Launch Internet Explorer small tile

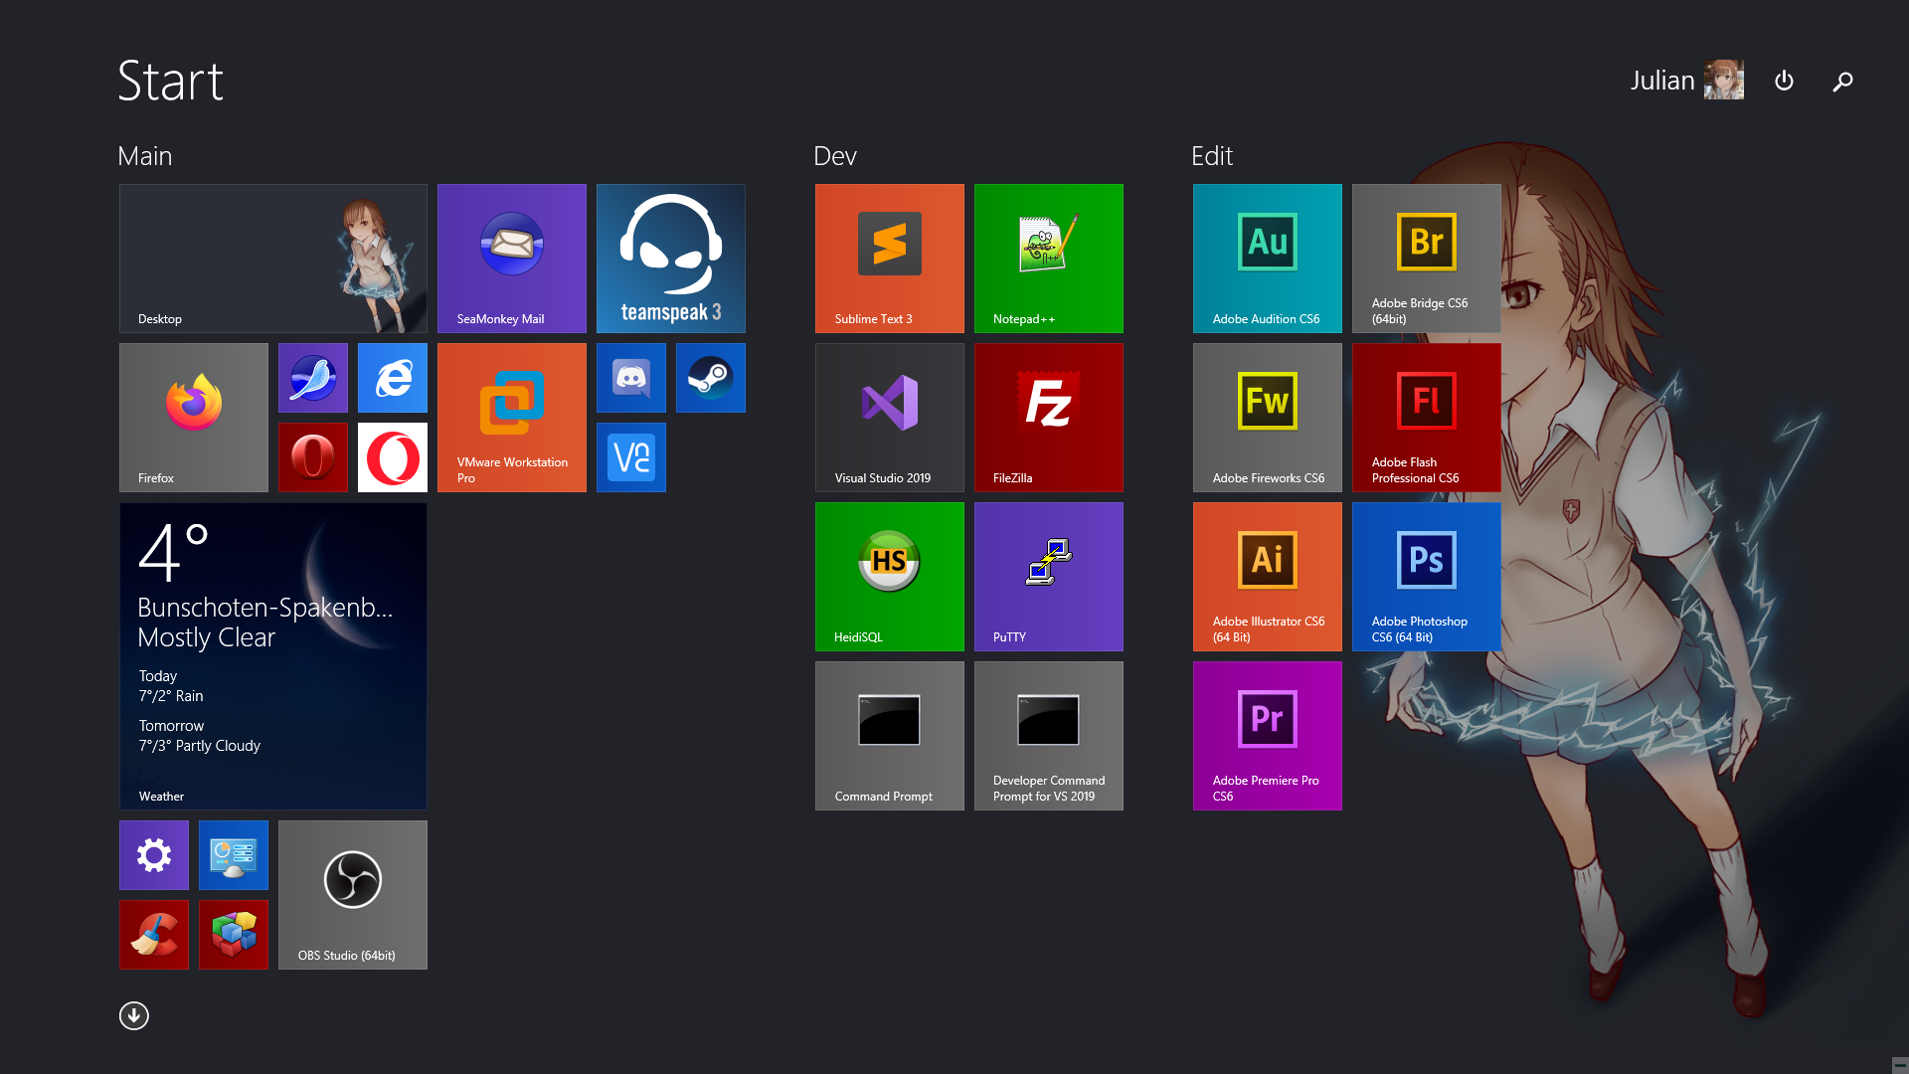tap(393, 378)
